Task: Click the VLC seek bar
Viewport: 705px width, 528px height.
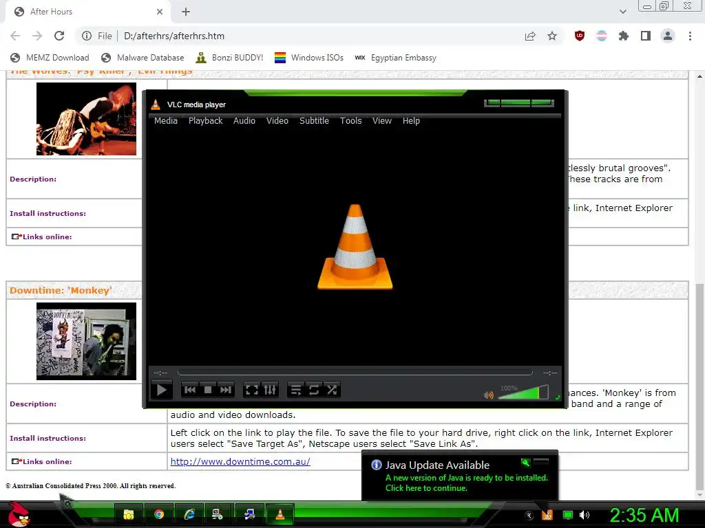Action: 355,372
